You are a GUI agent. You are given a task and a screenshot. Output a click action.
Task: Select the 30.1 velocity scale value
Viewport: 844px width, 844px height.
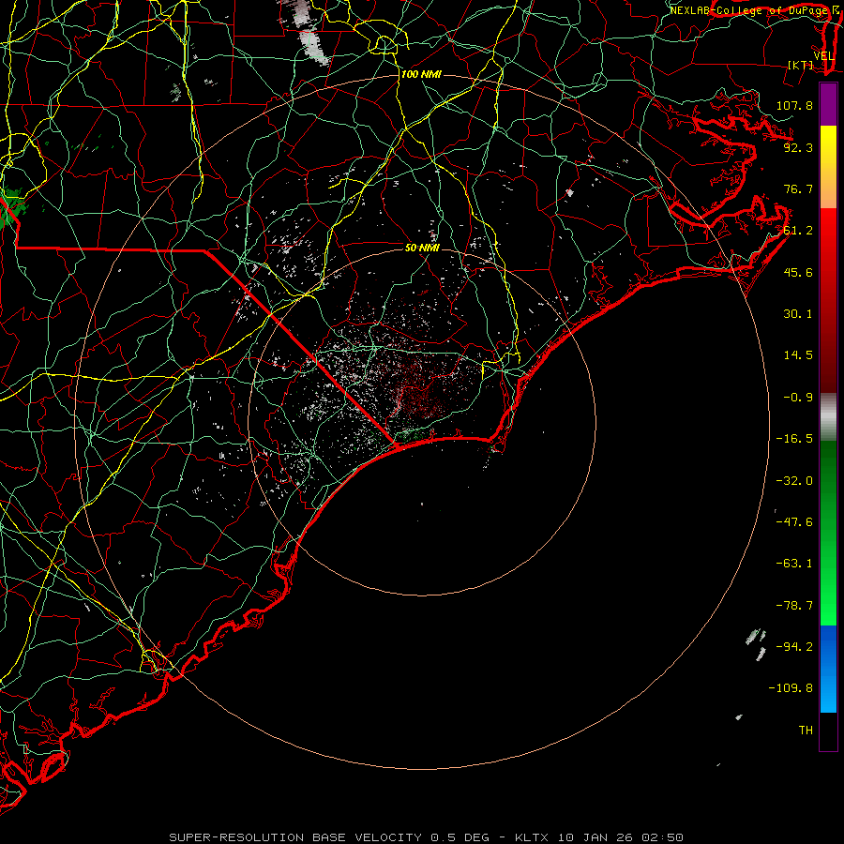[x=798, y=314]
